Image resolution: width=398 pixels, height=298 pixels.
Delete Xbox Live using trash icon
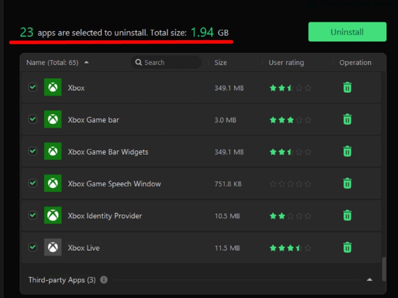347,248
